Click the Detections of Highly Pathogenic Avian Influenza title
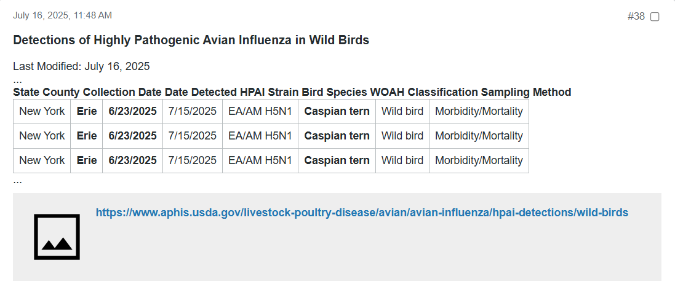 tap(191, 40)
